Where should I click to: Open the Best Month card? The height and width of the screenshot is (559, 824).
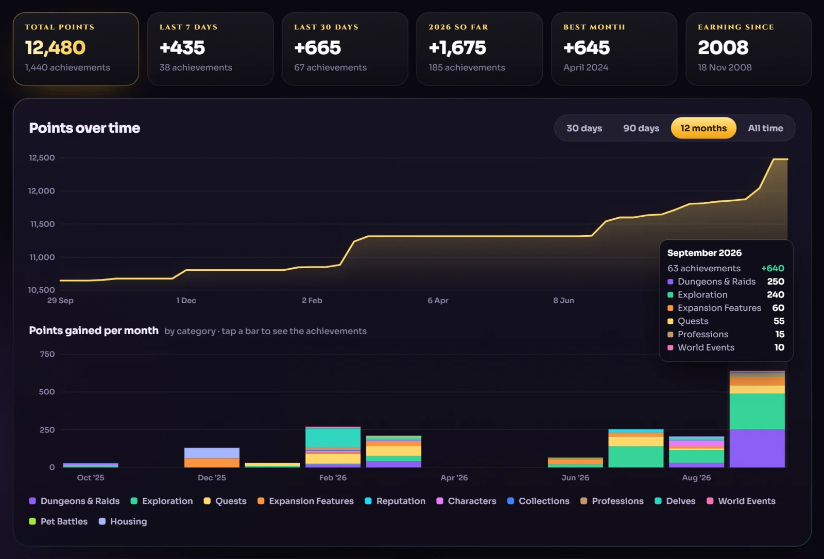(x=614, y=49)
